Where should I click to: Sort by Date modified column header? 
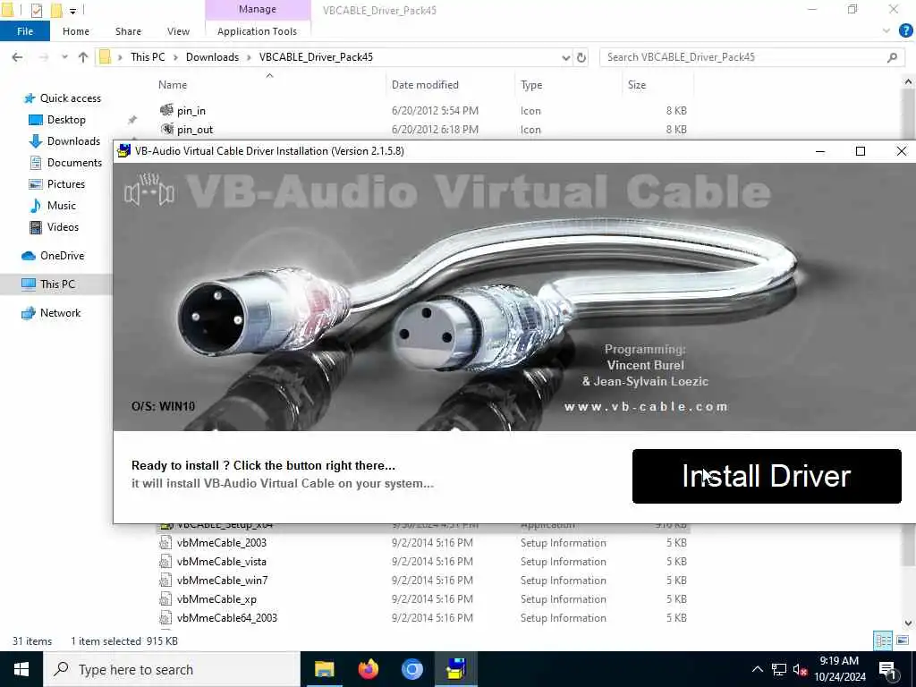[425, 85]
